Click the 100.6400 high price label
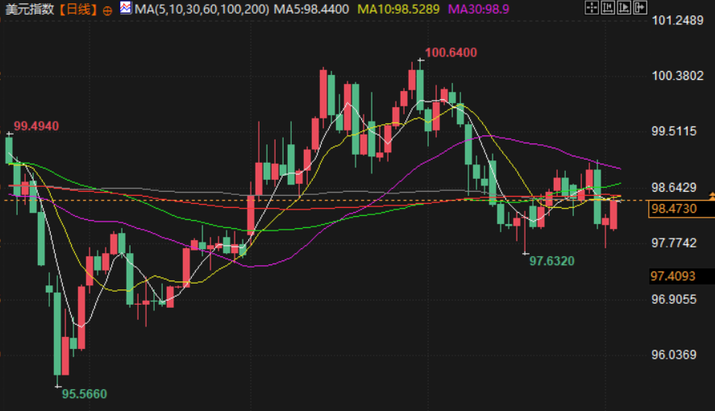Image resolution: width=715 pixels, height=411 pixels. point(451,52)
